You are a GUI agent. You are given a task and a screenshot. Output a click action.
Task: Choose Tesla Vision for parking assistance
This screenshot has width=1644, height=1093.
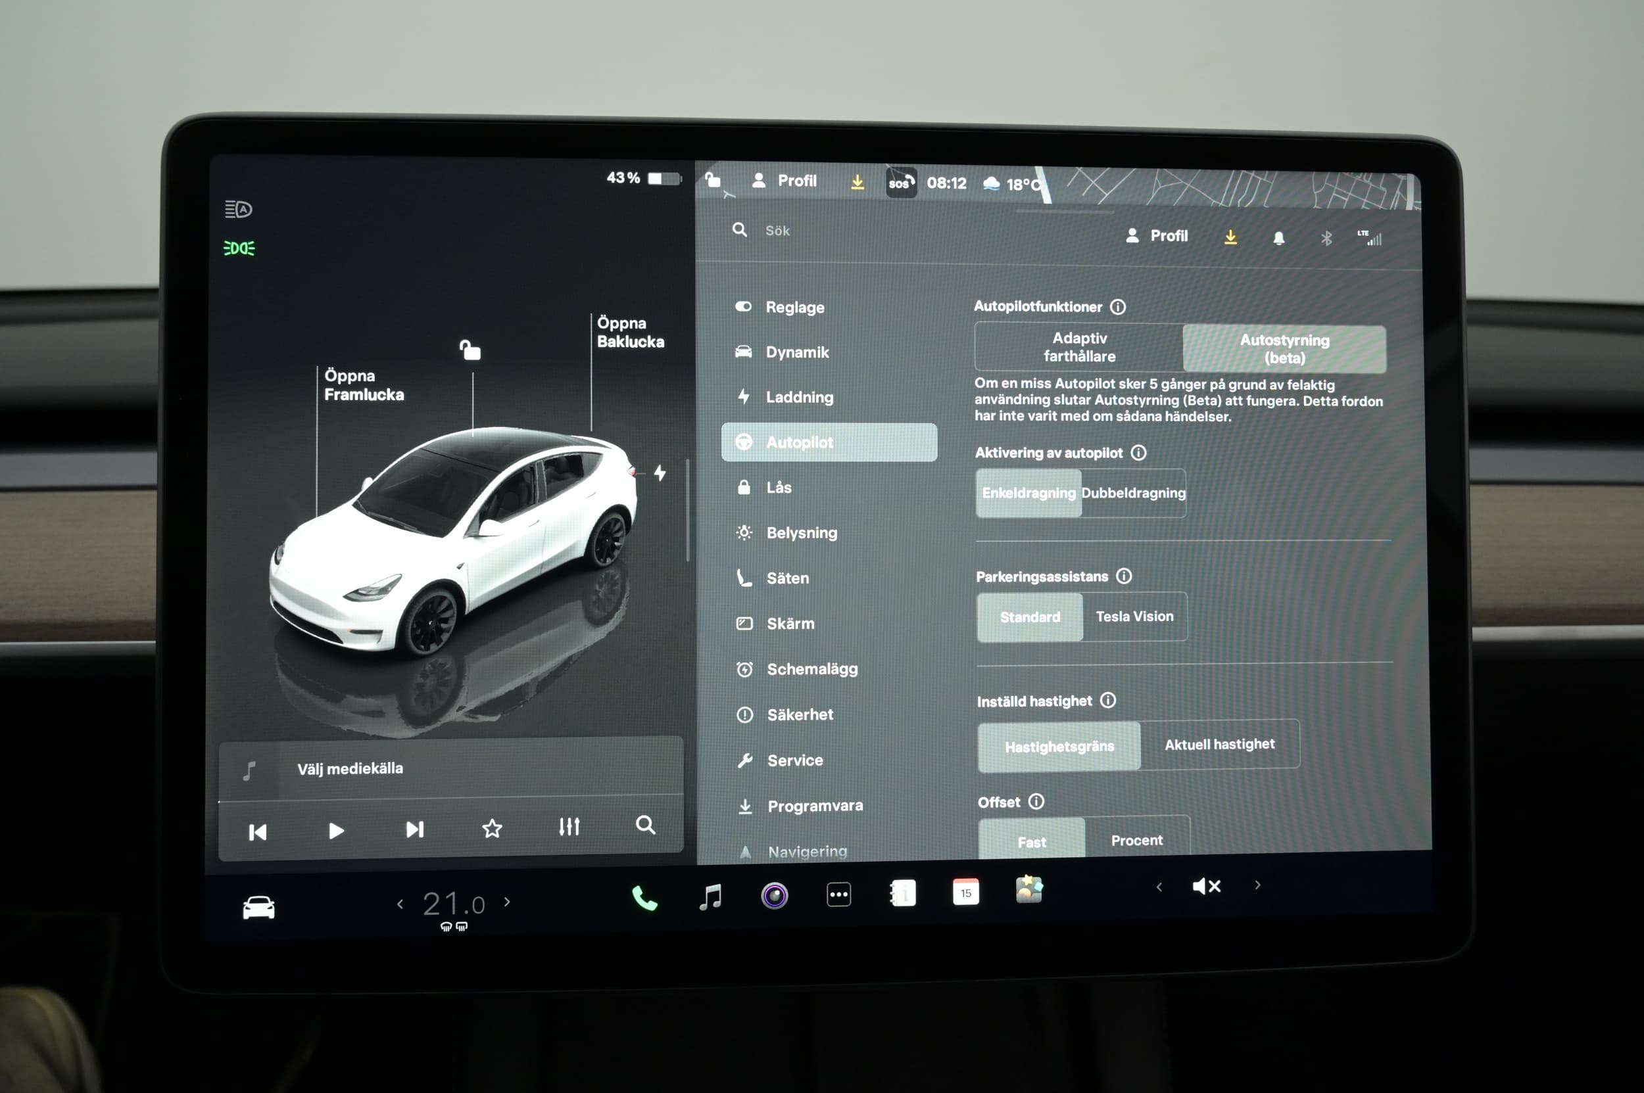pyautogui.click(x=1134, y=616)
